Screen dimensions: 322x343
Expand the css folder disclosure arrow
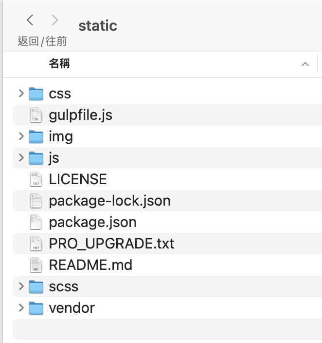pyautogui.click(x=21, y=93)
